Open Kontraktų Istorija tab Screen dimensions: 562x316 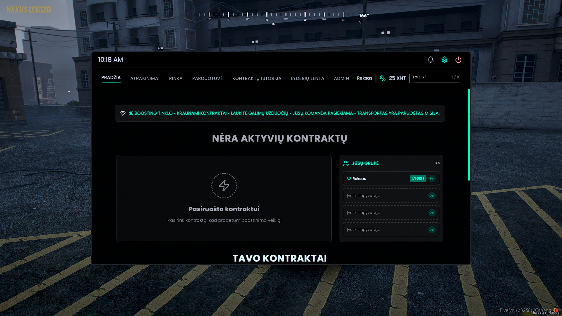tap(257, 78)
